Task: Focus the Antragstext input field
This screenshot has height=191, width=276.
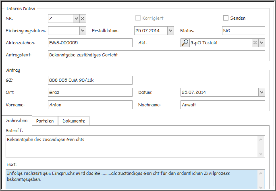Action: pyautogui.click(x=156, y=55)
